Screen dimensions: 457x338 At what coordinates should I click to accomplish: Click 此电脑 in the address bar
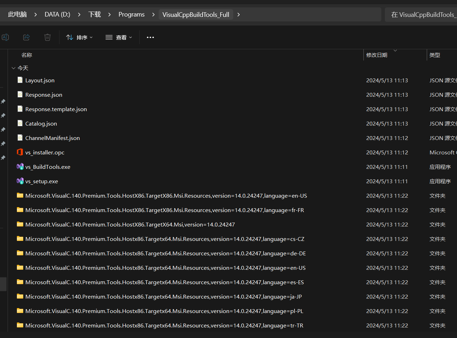pos(17,14)
